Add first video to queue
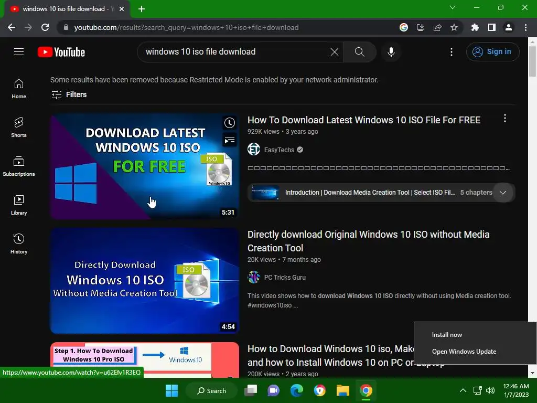Screen dimensions: 537x403 230,140
